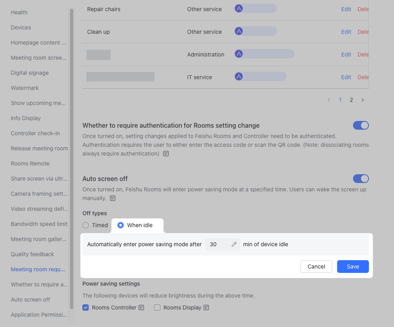Disable authentication for Rooms setting change
This screenshot has width=394, height=327.
361,125
